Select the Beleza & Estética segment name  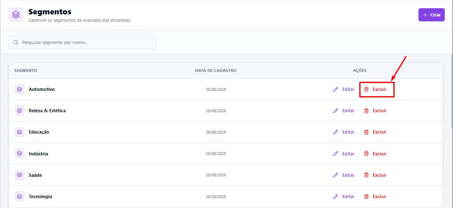click(47, 111)
